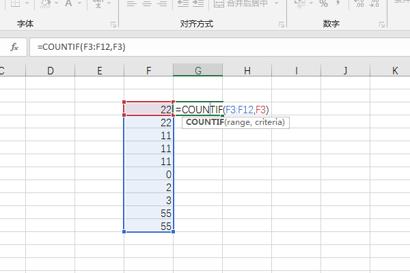Click cell F12 containing 55
This screenshot has height=273, width=410.
coord(148,225)
